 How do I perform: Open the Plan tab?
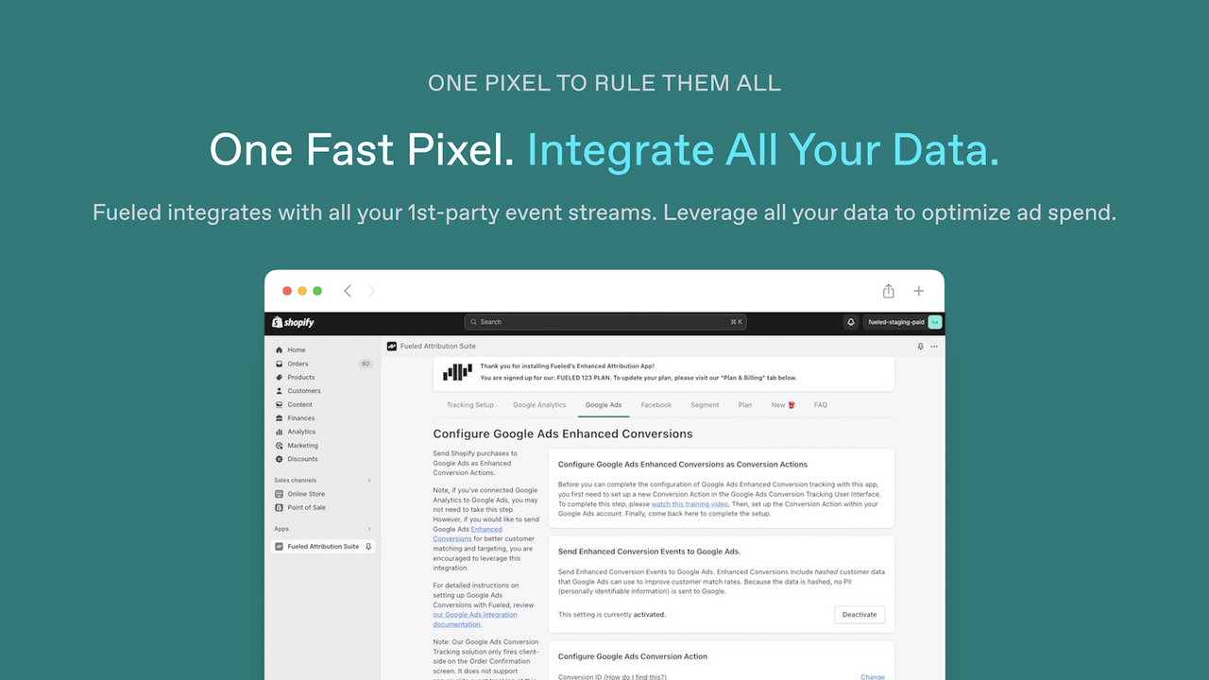[745, 405]
